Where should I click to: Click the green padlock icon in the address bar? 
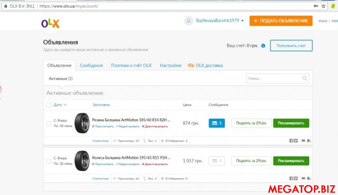click(x=6, y=6)
